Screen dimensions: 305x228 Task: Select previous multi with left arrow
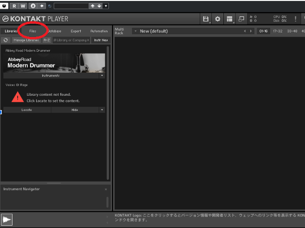tap(245, 31)
